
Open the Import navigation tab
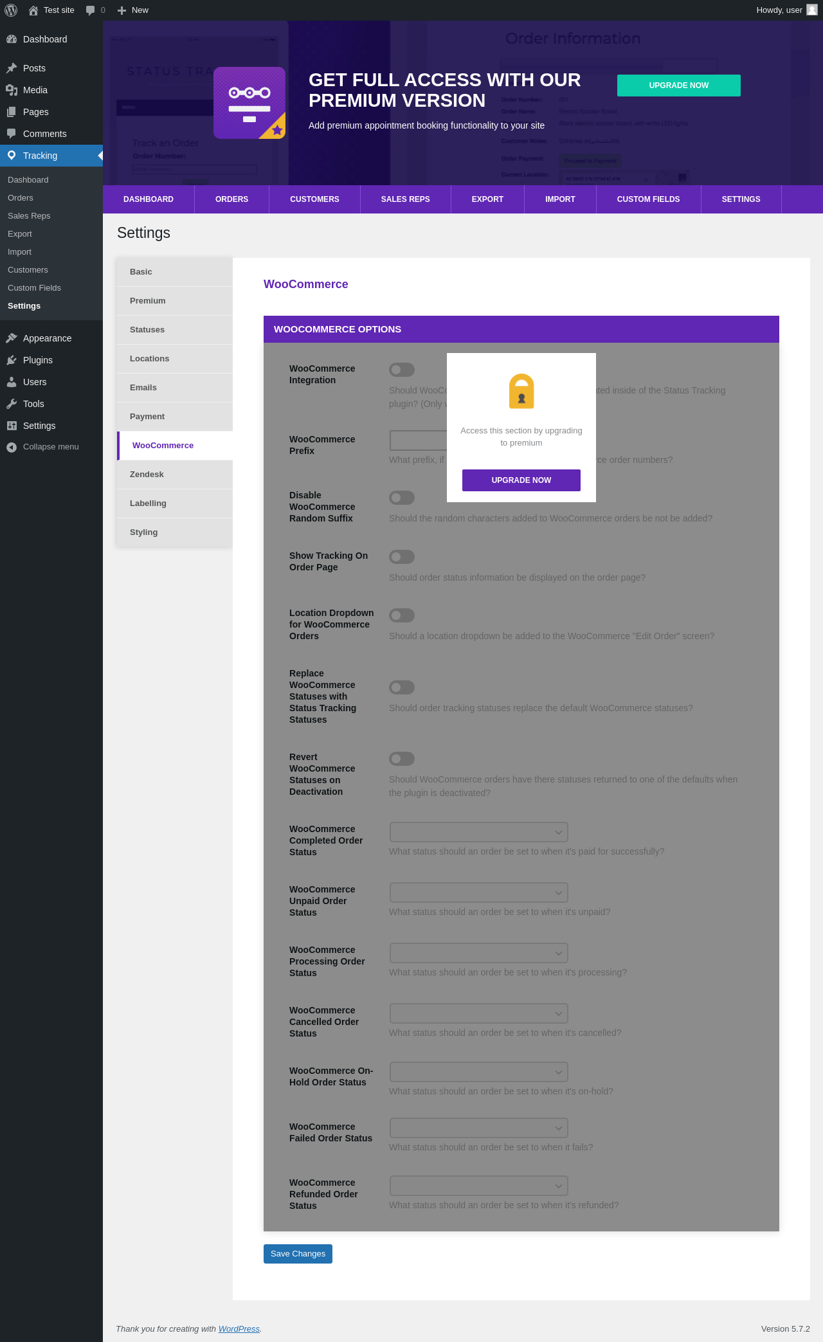[560, 199]
